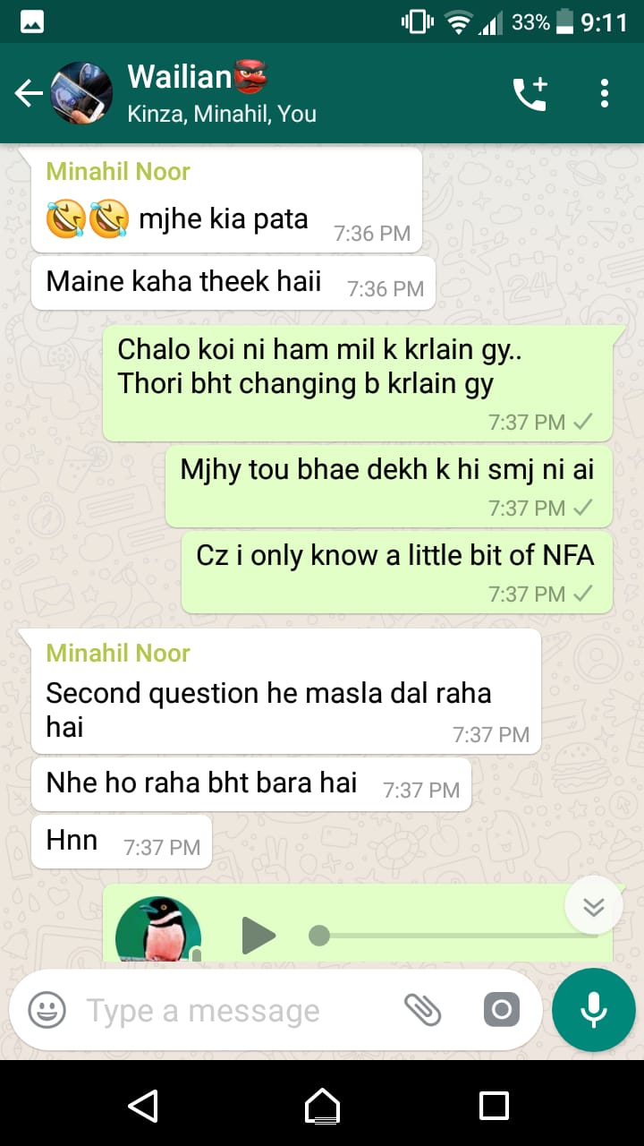Tap the back arrow in header

click(x=29, y=93)
